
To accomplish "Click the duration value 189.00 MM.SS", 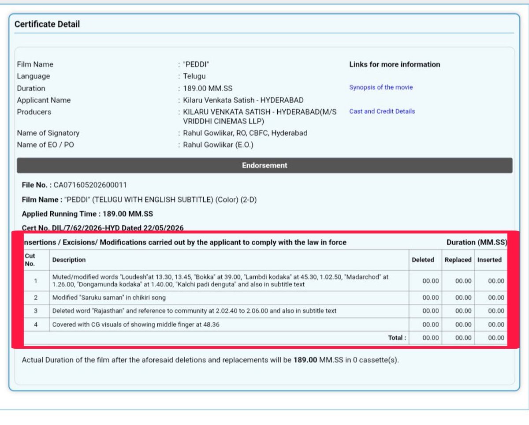I will click(208, 88).
